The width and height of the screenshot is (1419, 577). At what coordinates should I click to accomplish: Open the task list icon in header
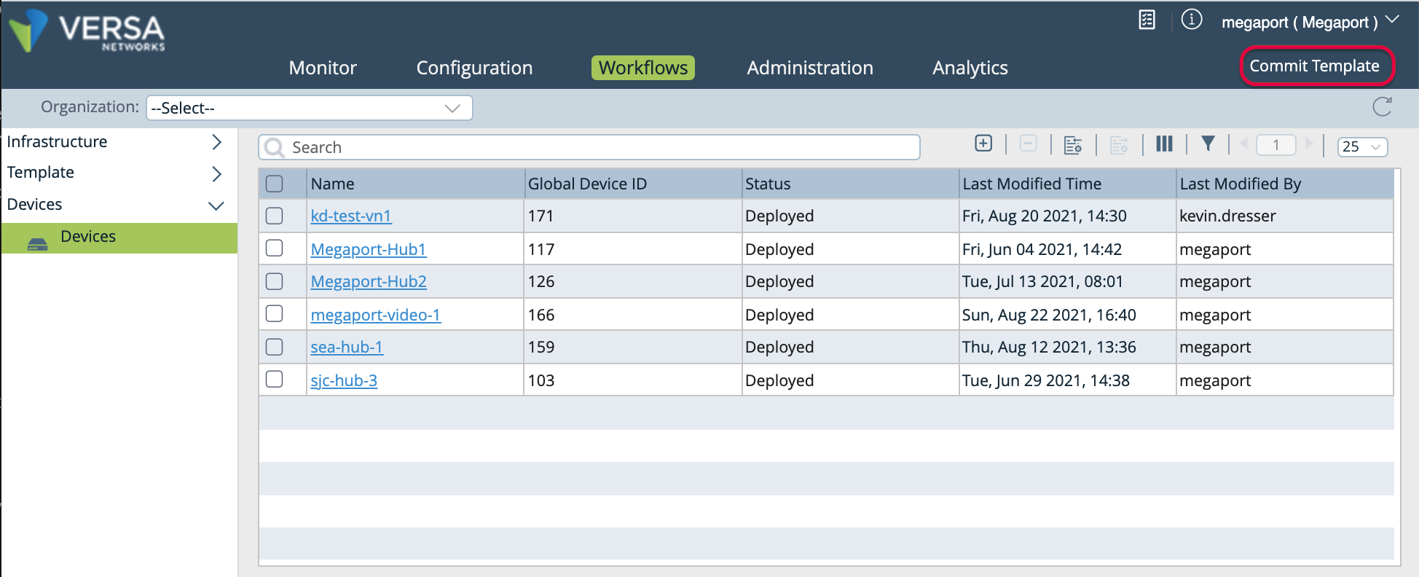pyautogui.click(x=1147, y=20)
